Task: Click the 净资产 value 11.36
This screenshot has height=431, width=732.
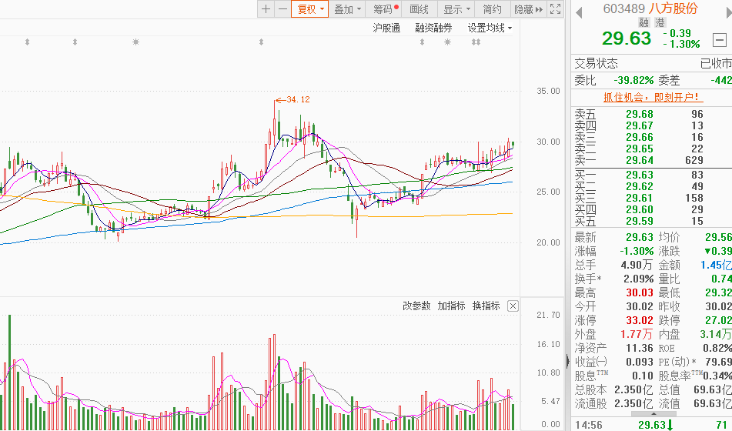Action: 640,349
